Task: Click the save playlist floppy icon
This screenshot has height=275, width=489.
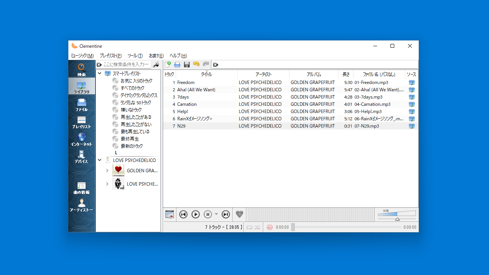Action: tap(187, 65)
